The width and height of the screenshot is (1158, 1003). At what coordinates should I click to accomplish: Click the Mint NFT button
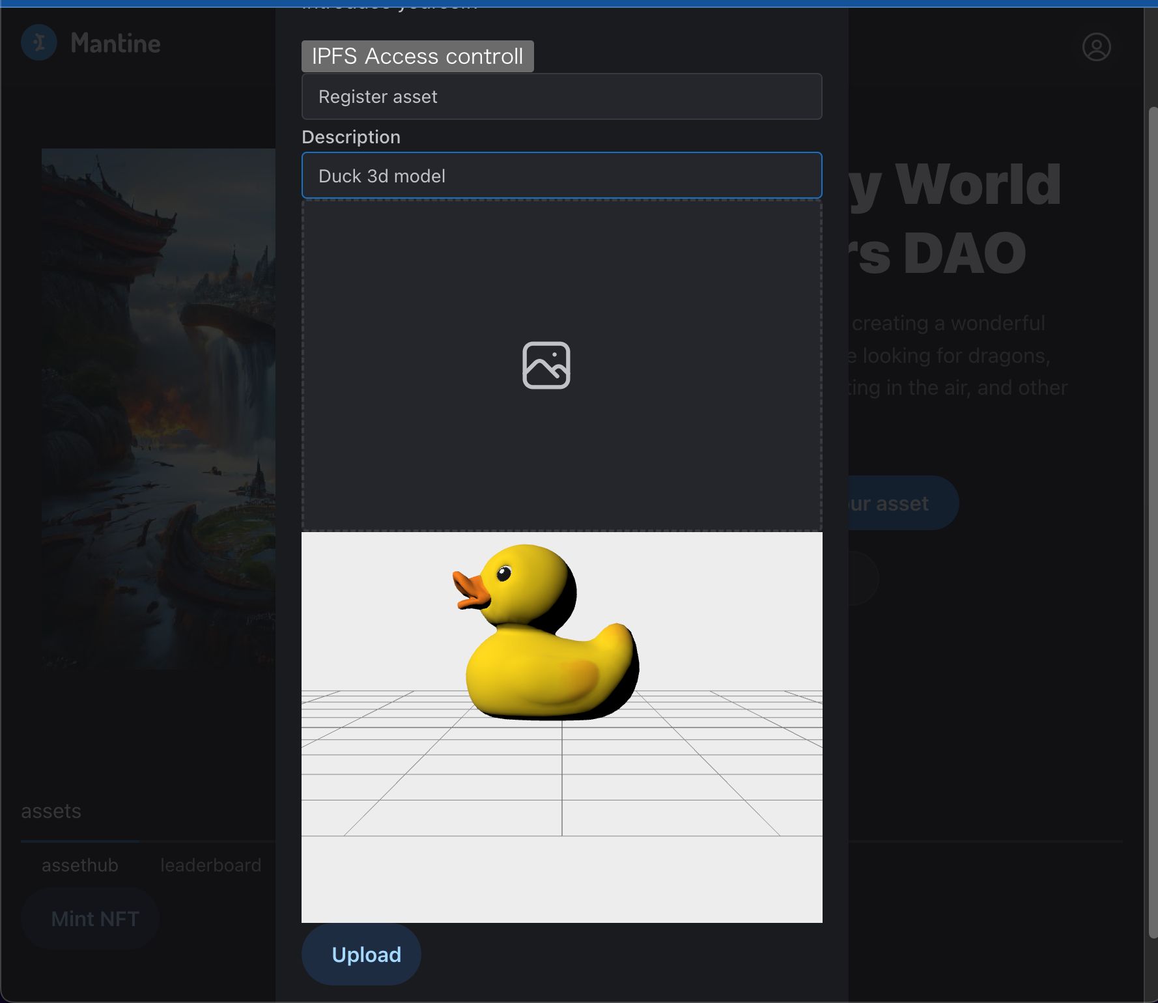click(x=91, y=918)
